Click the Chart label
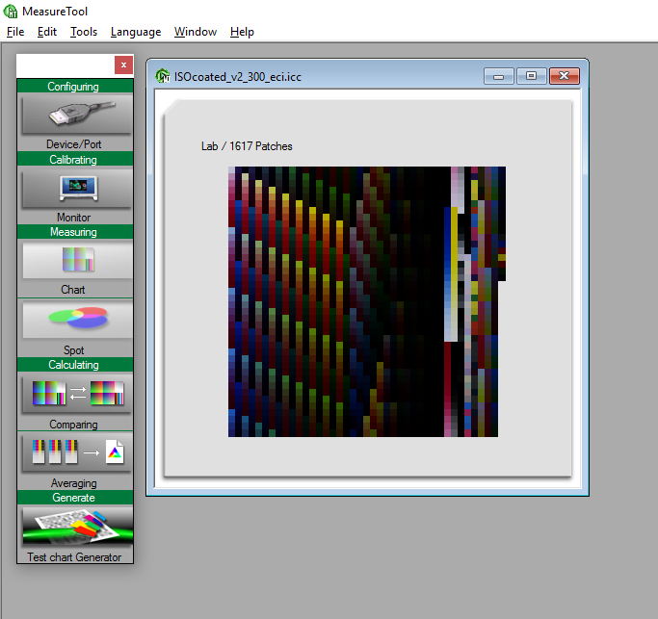This screenshot has width=658, height=619. click(x=73, y=290)
